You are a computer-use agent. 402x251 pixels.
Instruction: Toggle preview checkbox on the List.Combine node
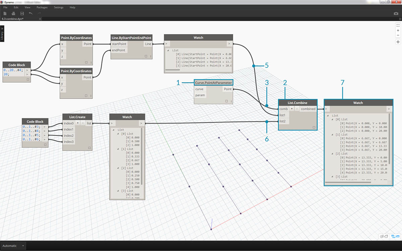pos(314,127)
